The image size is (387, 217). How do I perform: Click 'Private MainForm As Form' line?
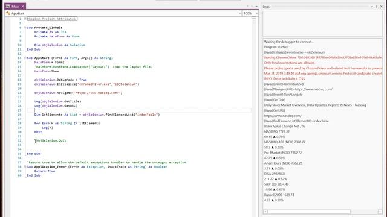pos(57,36)
